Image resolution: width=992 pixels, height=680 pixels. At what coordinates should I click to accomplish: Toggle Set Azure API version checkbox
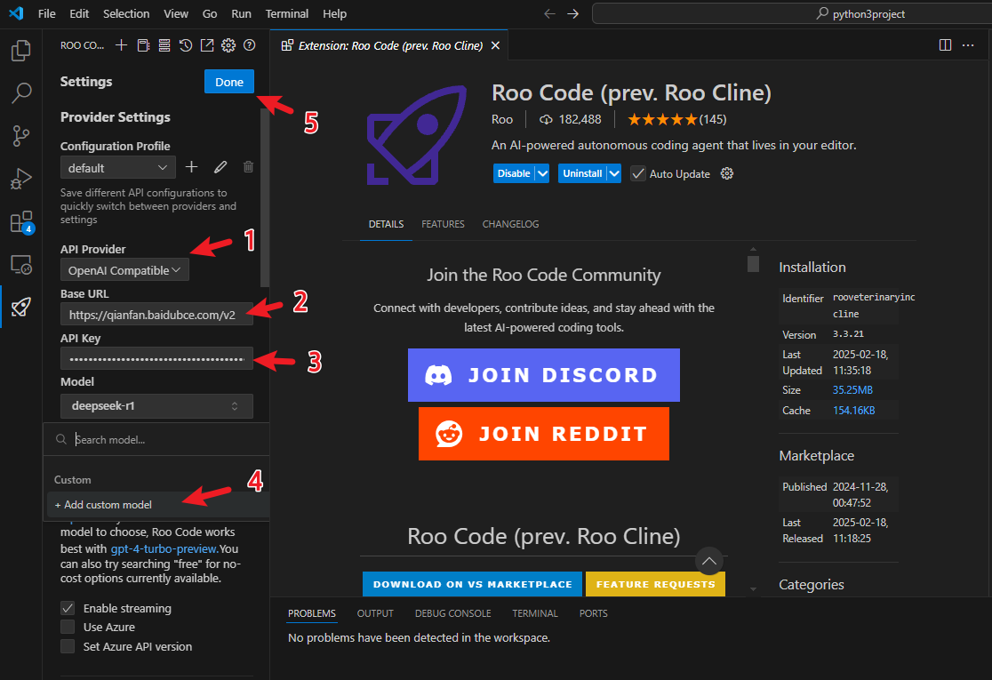point(68,646)
